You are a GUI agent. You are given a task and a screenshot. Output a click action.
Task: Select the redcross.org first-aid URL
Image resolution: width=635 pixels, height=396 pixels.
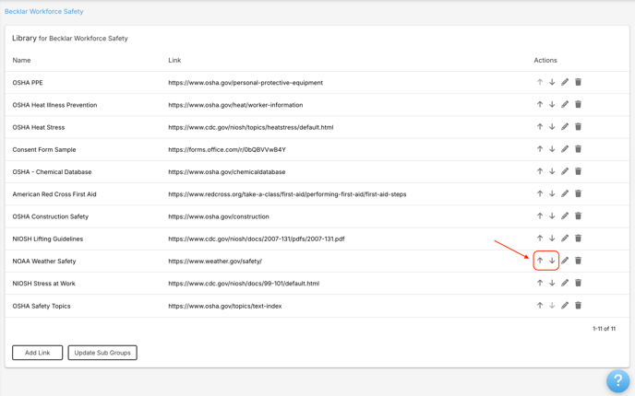point(287,194)
